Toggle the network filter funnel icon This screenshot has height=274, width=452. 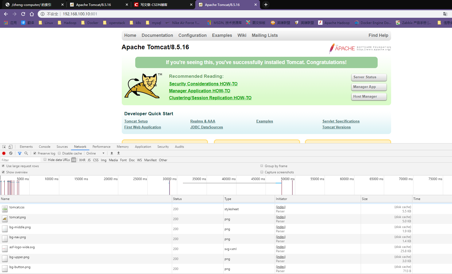click(x=20, y=153)
